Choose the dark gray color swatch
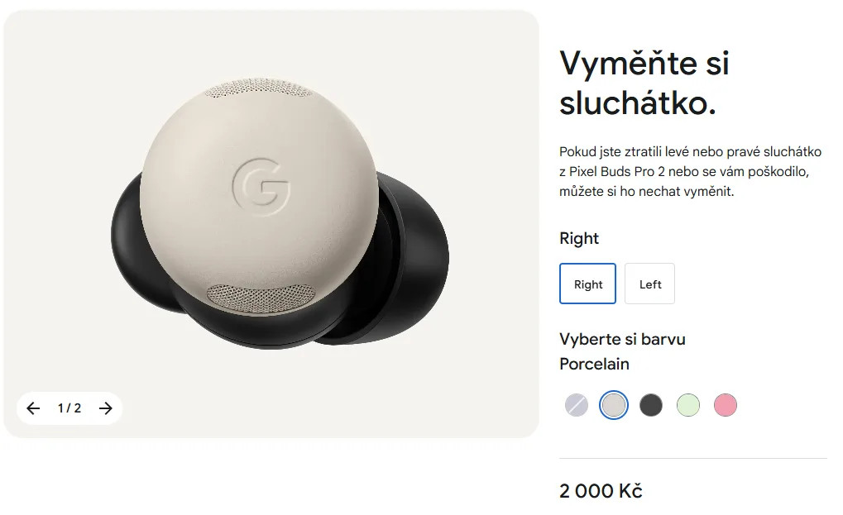 pos(650,405)
